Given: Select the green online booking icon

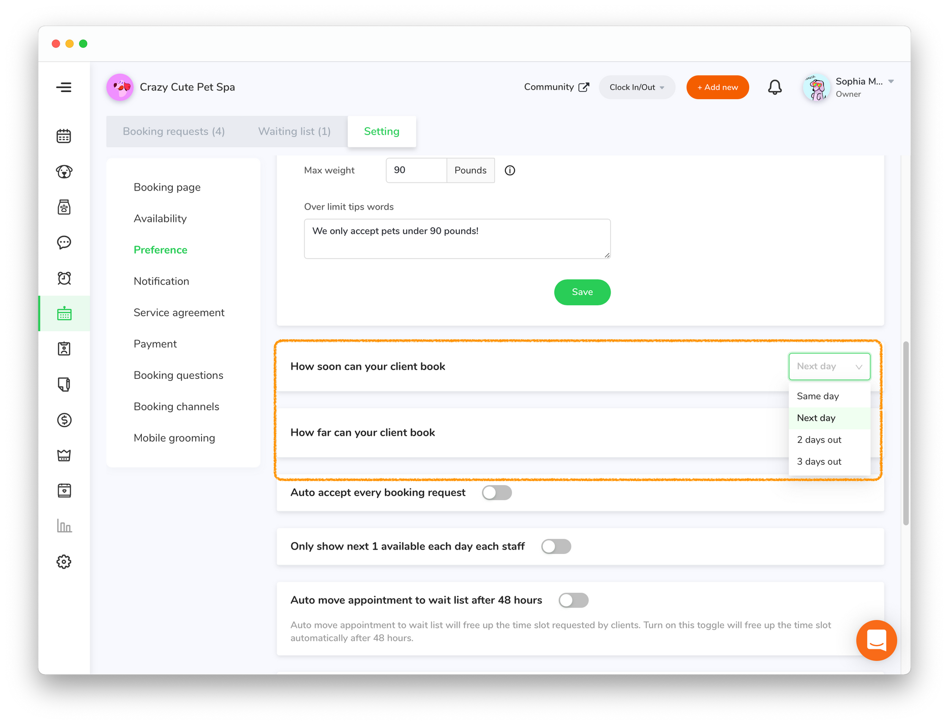Looking at the screenshot, I should 64,313.
